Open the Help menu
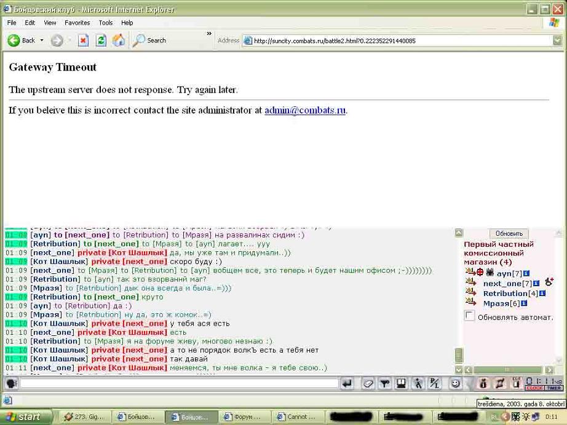Viewport: 567px width, 425px height. pyautogui.click(x=127, y=23)
